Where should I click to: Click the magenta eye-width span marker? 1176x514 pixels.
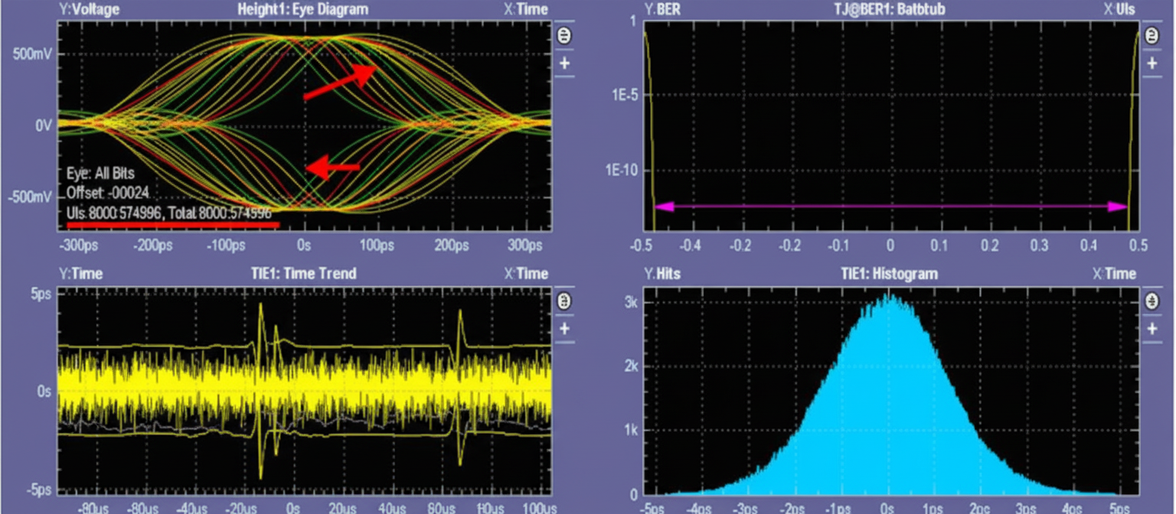coord(888,205)
